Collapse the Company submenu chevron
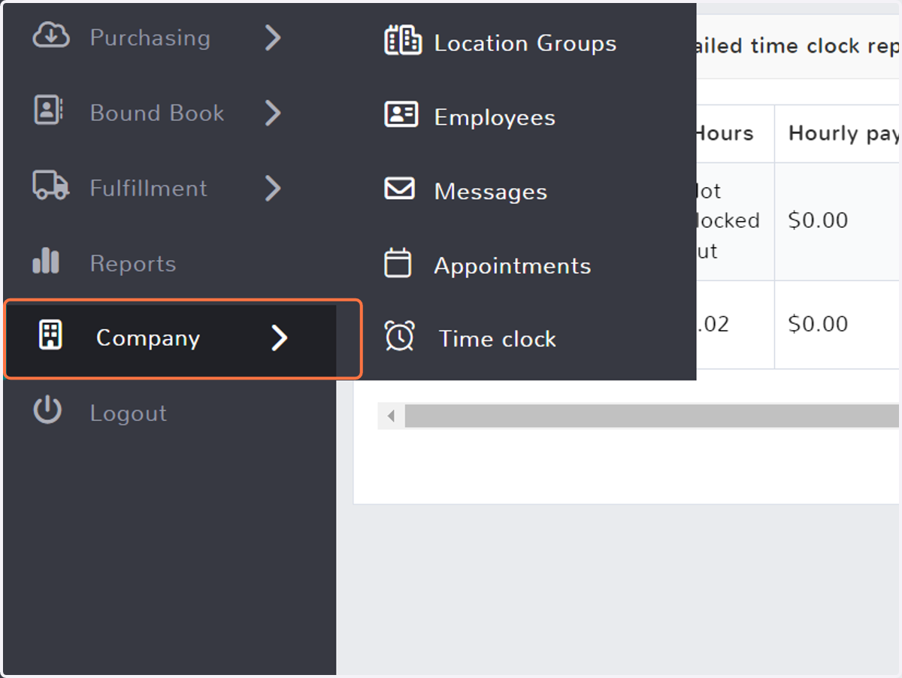Viewport: 902px width, 678px height. (280, 338)
